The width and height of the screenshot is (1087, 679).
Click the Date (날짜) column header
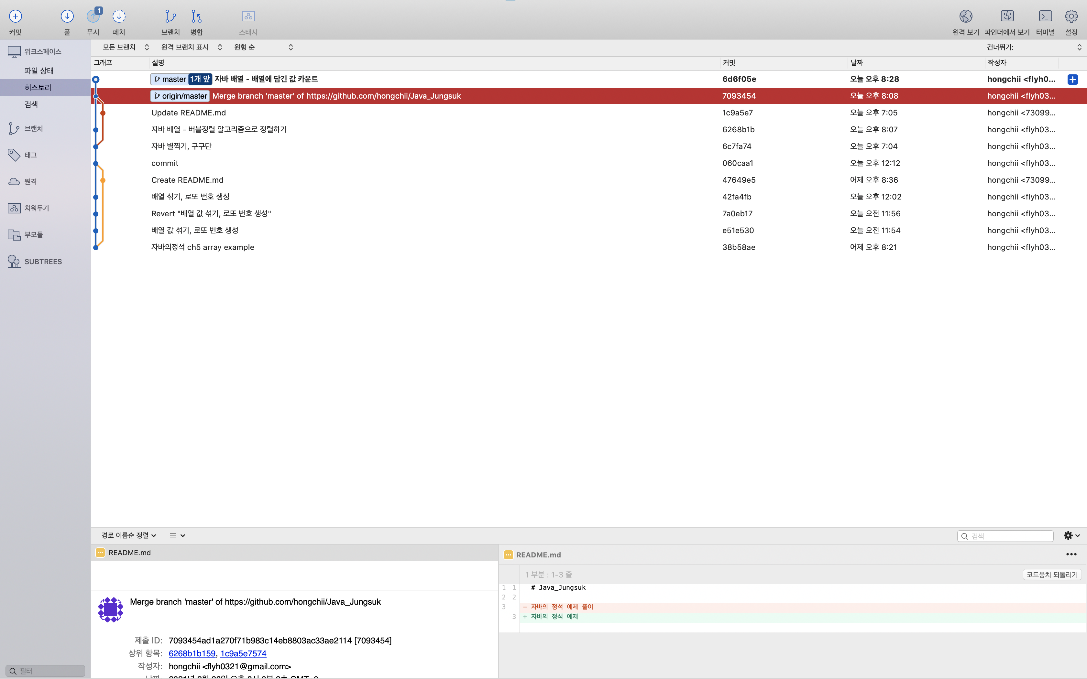(x=916, y=63)
